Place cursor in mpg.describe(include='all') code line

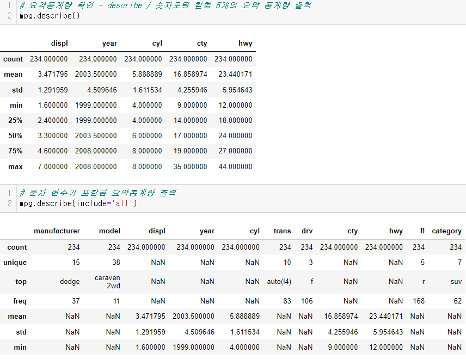(78, 203)
